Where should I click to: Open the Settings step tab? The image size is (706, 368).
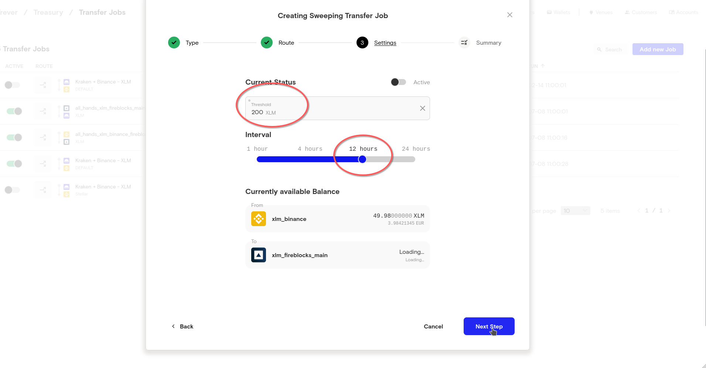tap(385, 43)
